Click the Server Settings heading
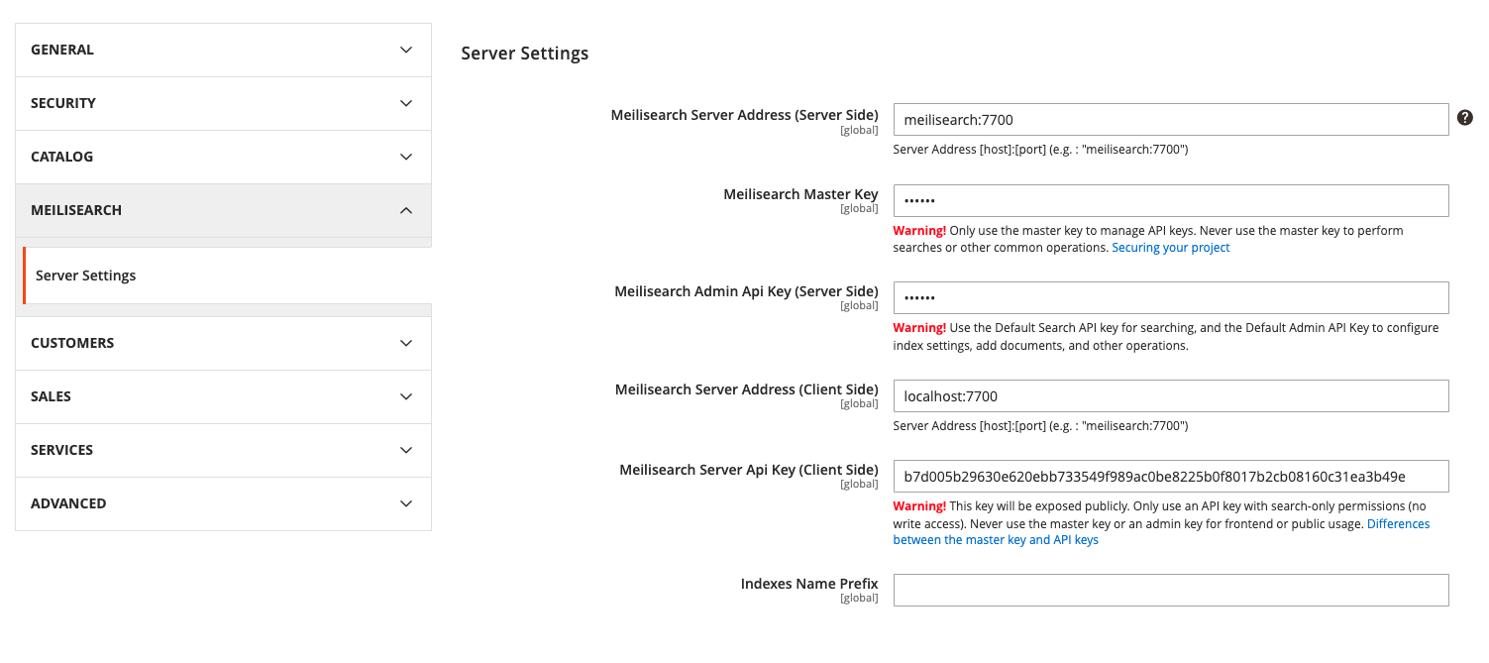 pyautogui.click(x=525, y=54)
